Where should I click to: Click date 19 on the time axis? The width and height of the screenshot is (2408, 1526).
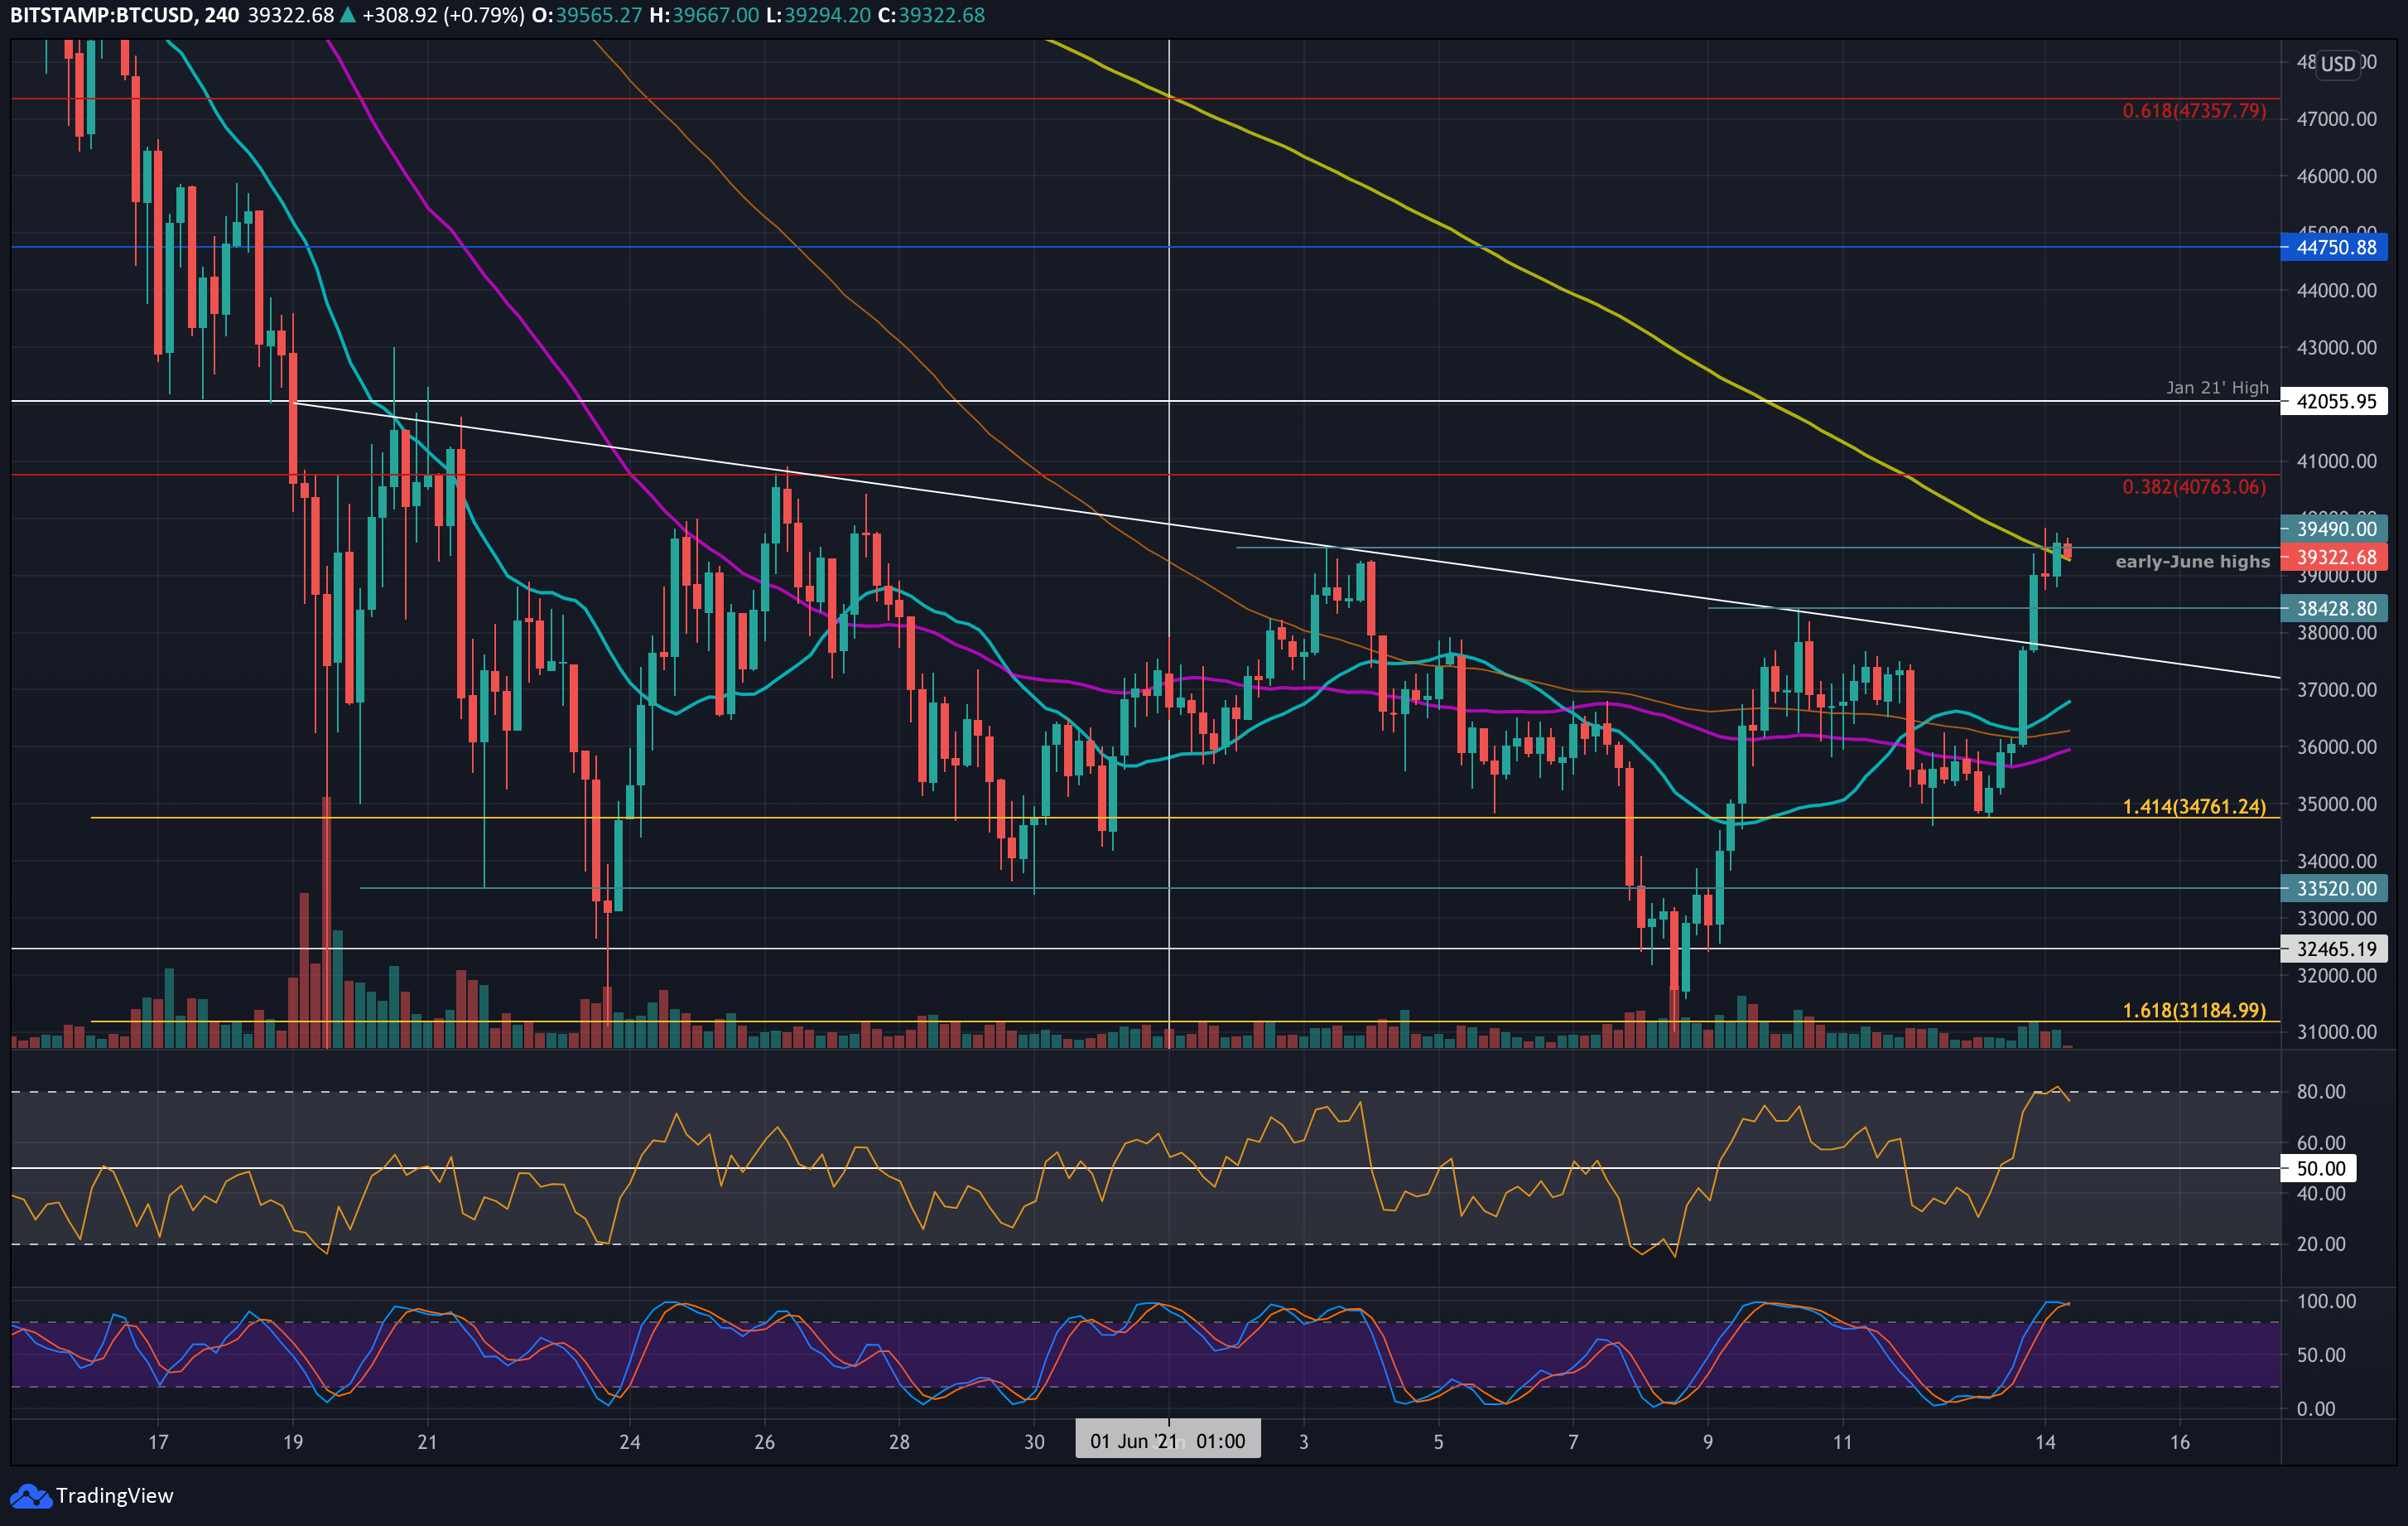[292, 1442]
